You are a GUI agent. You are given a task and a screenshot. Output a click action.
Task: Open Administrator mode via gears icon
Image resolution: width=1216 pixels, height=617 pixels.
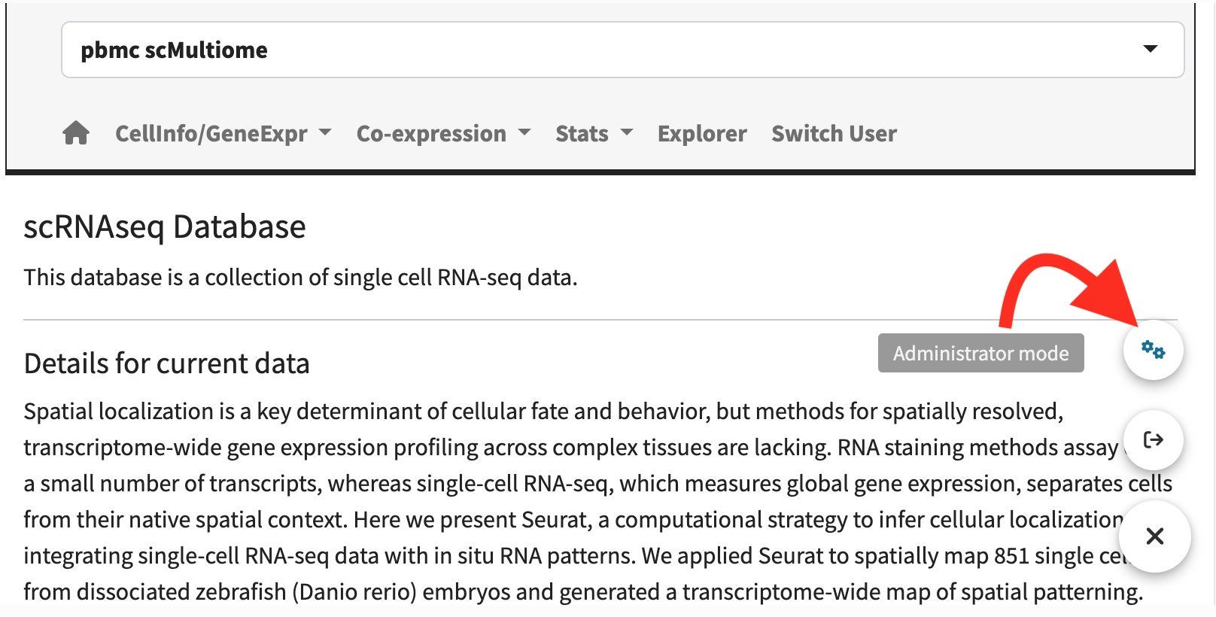coord(1153,350)
